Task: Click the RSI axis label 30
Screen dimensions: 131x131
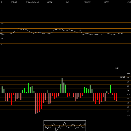Action: (x=2, y=39)
